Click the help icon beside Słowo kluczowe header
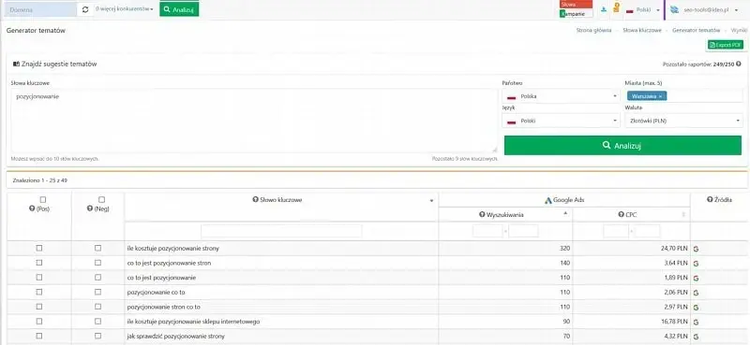This screenshot has width=750, height=345. [255, 200]
